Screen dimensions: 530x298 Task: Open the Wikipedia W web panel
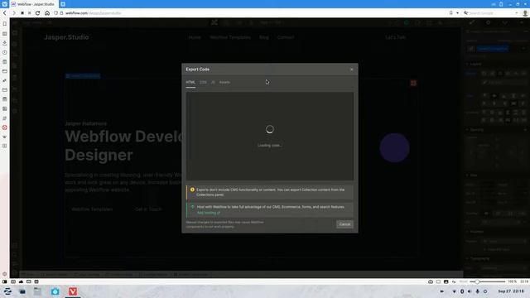coord(5,137)
